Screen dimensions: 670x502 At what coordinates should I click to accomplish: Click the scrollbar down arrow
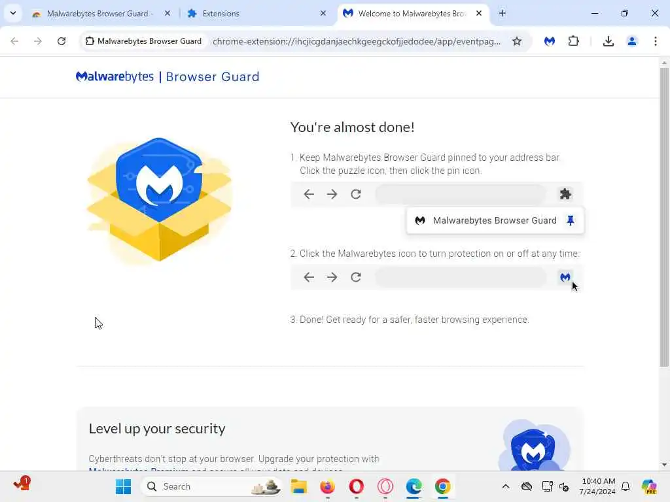click(x=664, y=465)
